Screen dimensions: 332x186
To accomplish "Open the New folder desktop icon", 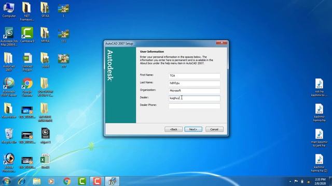I will click(9, 111).
